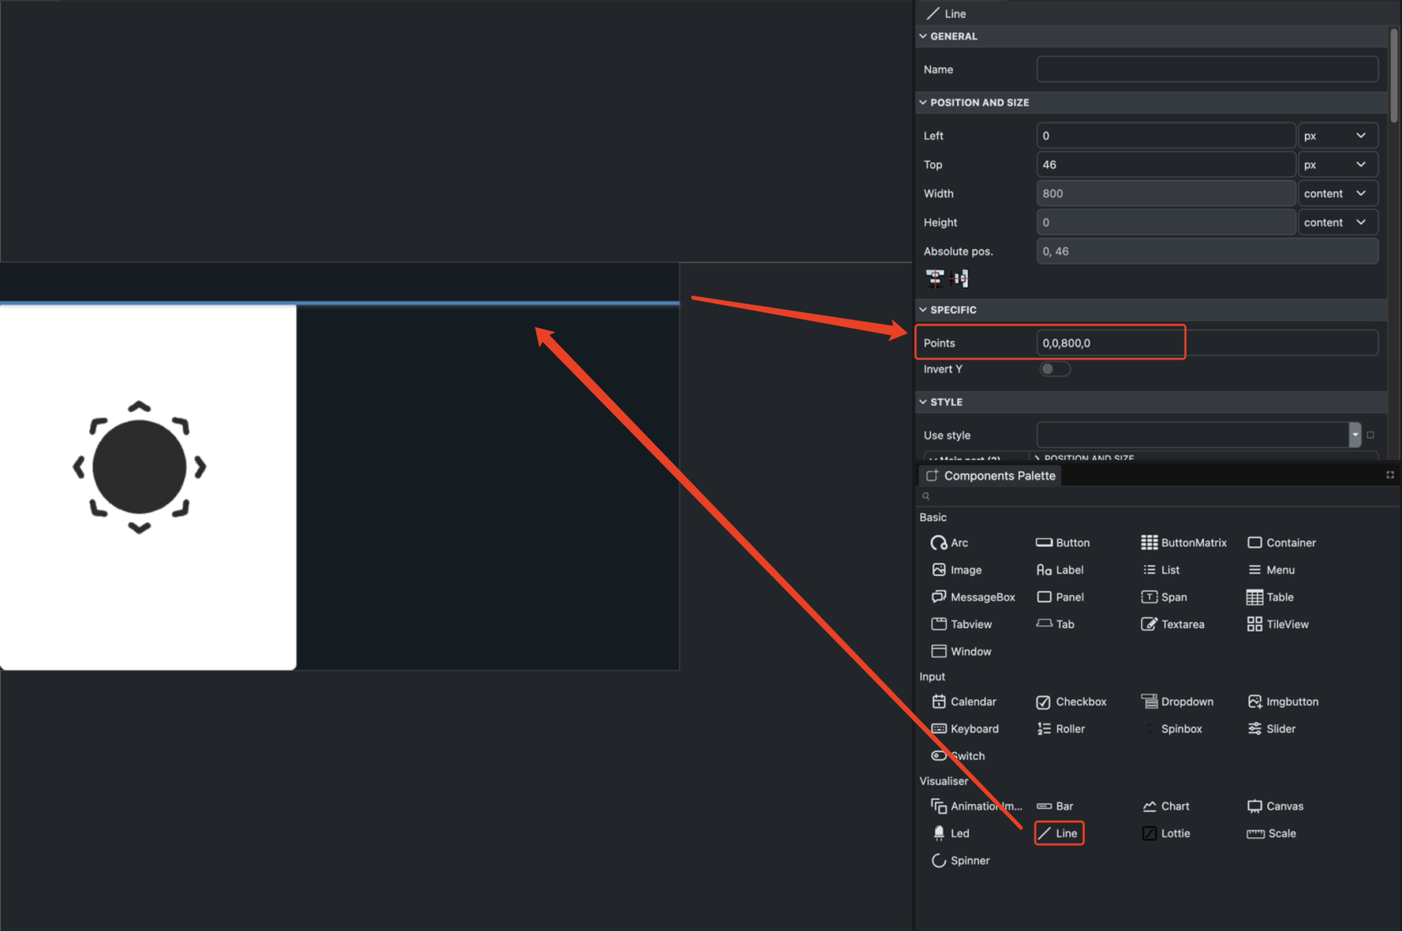Click the horizontal center align icon
This screenshot has width=1402, height=931.
pyautogui.click(x=935, y=279)
